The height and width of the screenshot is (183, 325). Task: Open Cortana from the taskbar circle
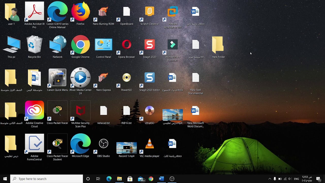pyautogui.click(x=88, y=179)
